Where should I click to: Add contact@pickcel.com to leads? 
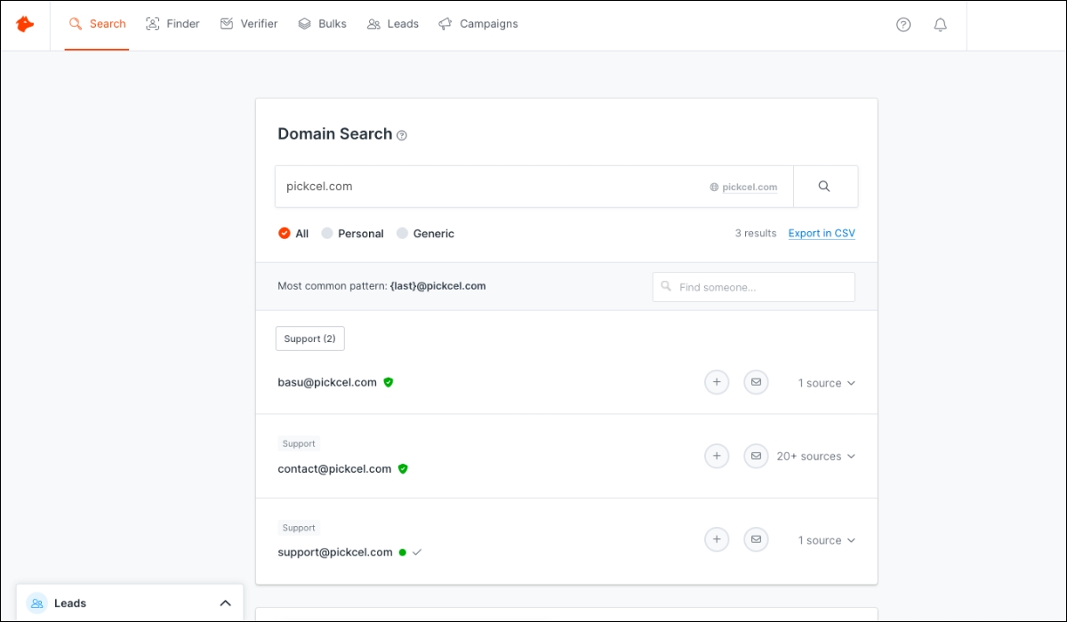[x=717, y=456]
